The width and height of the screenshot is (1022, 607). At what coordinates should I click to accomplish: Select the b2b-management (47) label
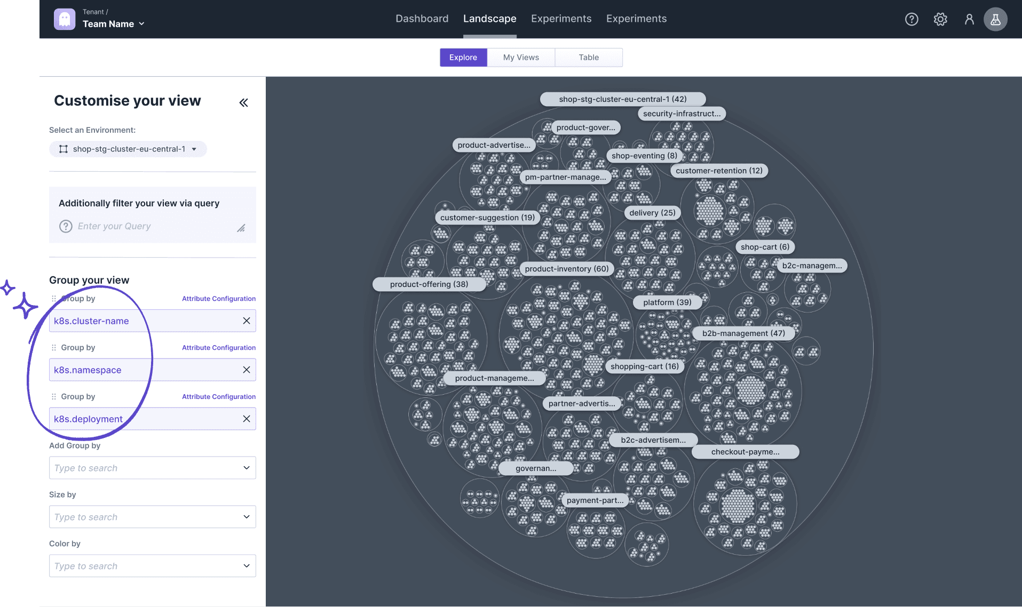[x=743, y=333]
